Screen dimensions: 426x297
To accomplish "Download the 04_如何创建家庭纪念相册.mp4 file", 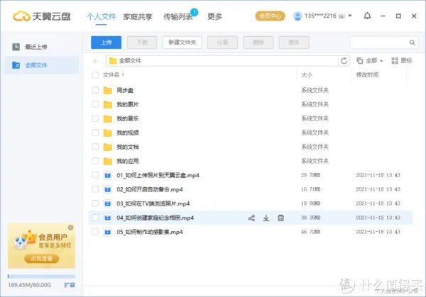I will (266, 218).
